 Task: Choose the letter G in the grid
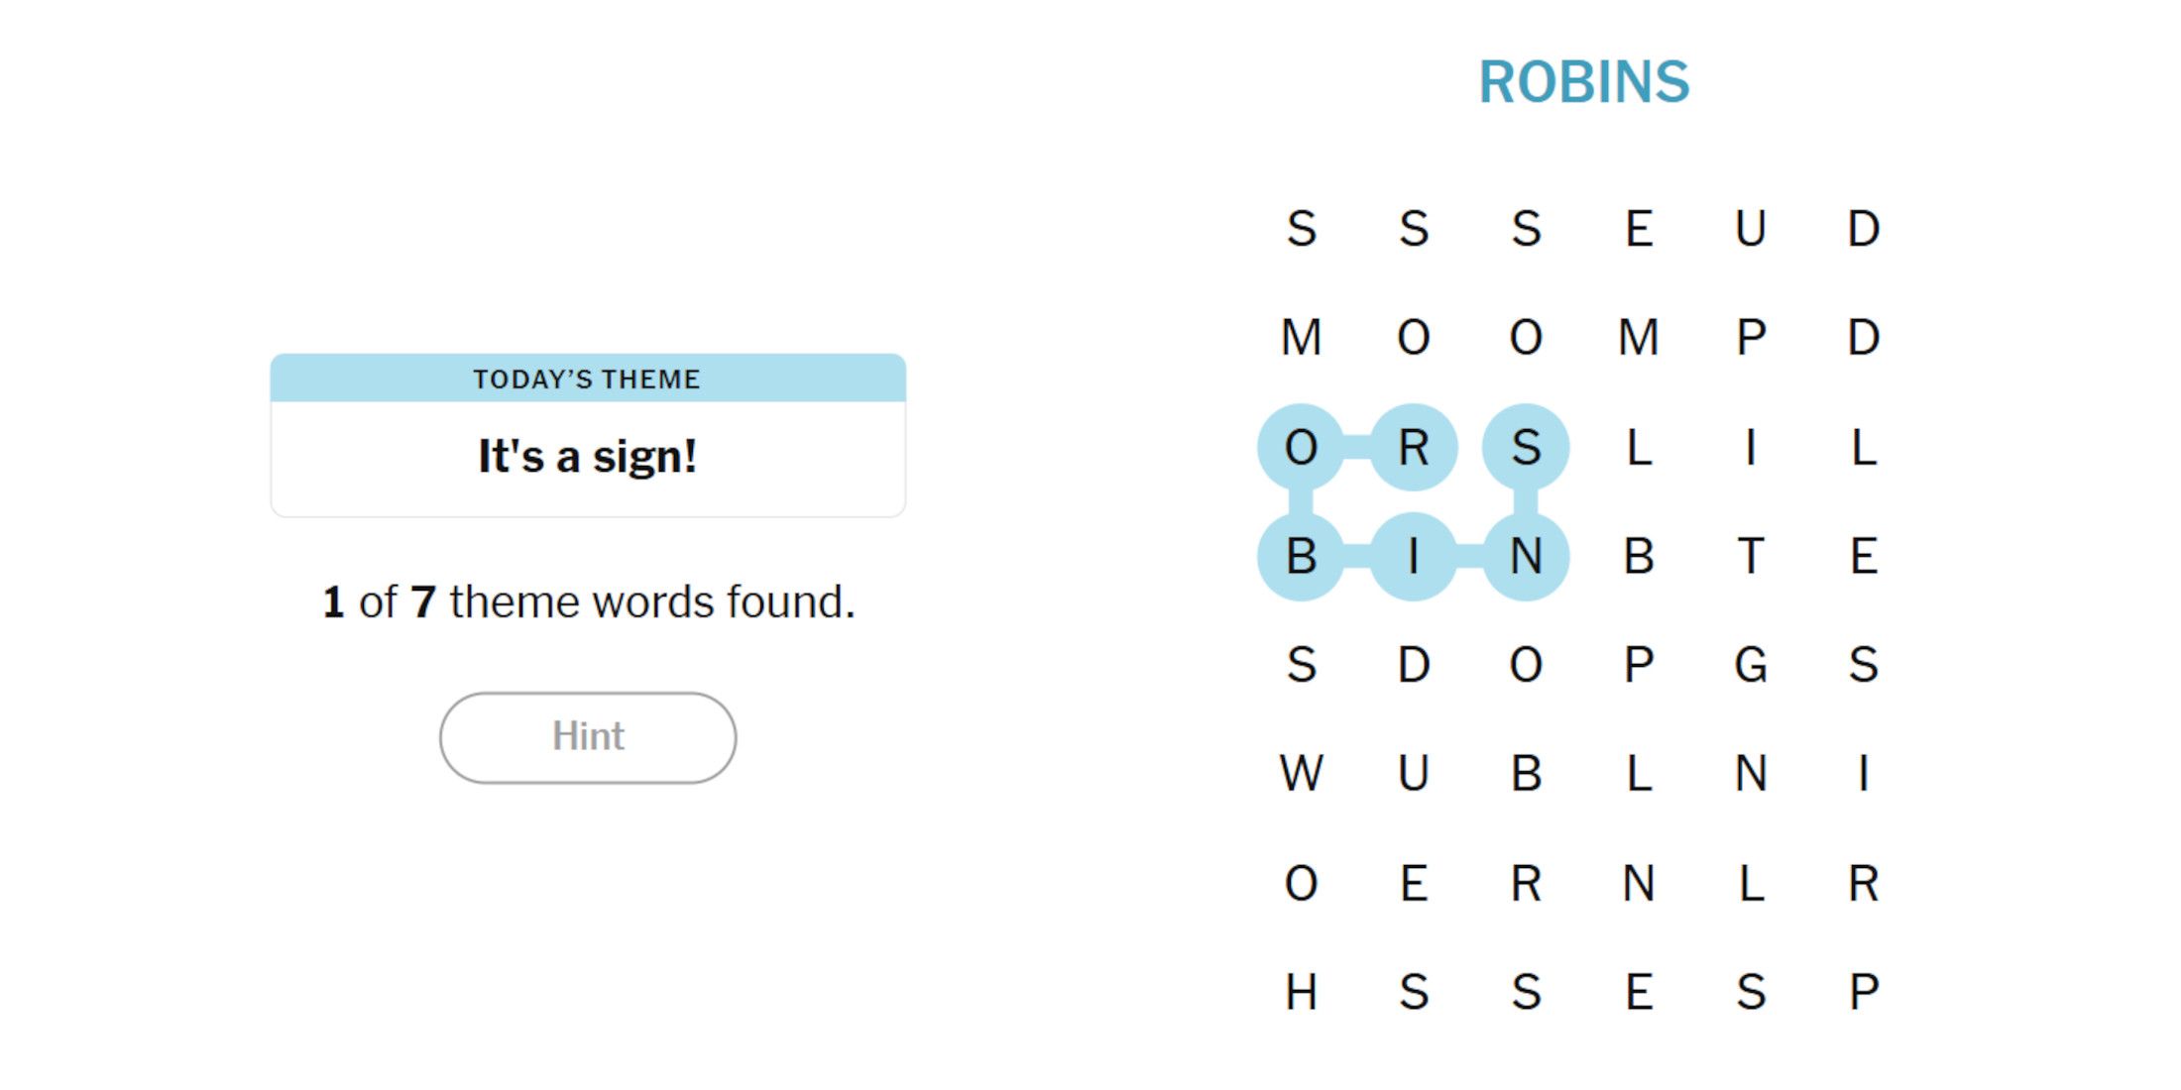(x=1751, y=664)
